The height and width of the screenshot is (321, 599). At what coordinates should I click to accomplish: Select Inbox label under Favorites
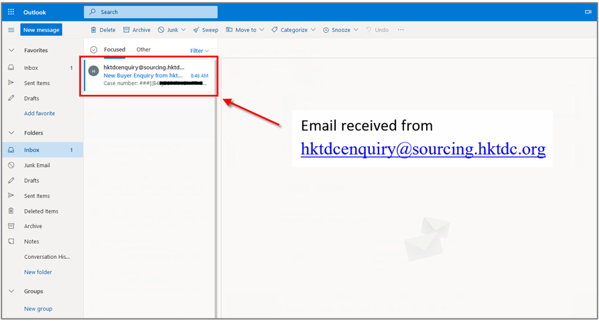point(31,68)
